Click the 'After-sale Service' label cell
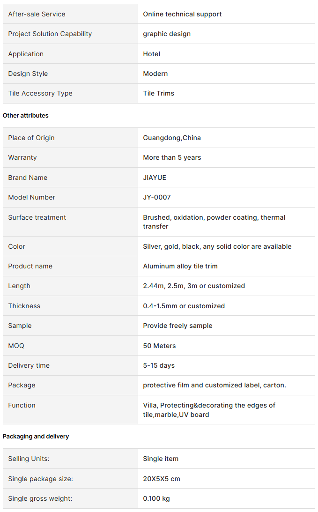This screenshot has height=512, width=318. (71, 14)
